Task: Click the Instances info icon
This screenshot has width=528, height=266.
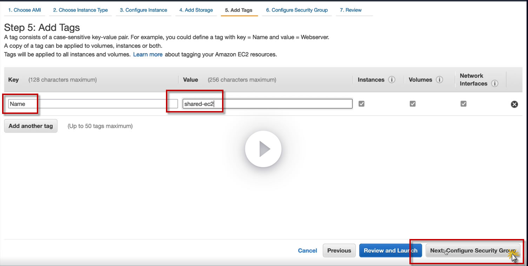Action: pos(392,80)
